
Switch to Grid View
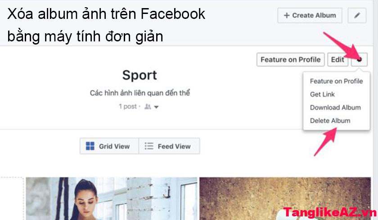point(109,146)
